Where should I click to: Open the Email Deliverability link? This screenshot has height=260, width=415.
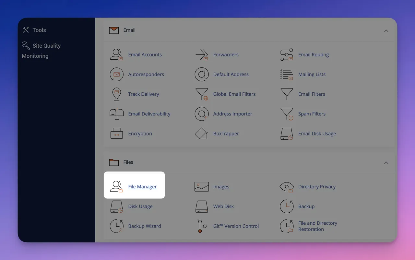coord(149,114)
